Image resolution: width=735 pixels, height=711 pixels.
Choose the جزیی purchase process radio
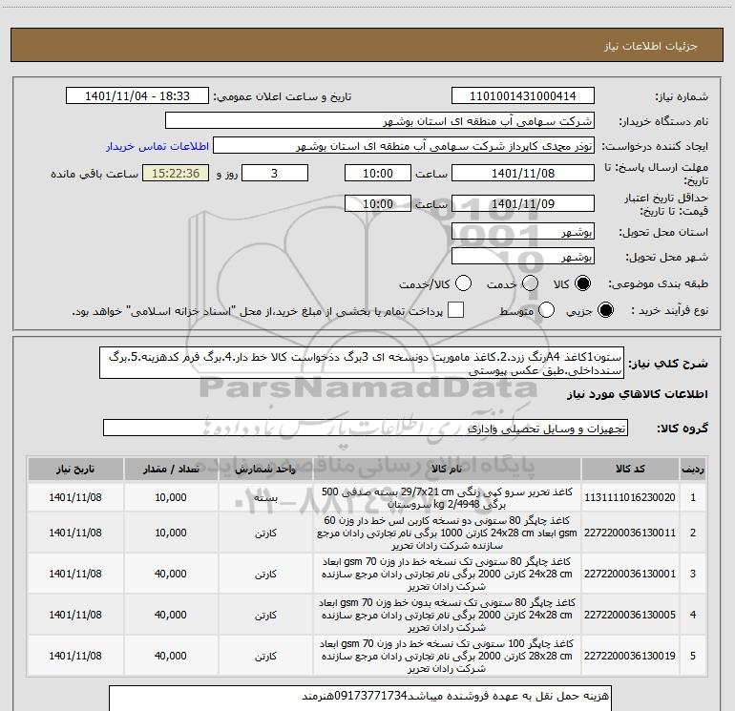(x=605, y=310)
